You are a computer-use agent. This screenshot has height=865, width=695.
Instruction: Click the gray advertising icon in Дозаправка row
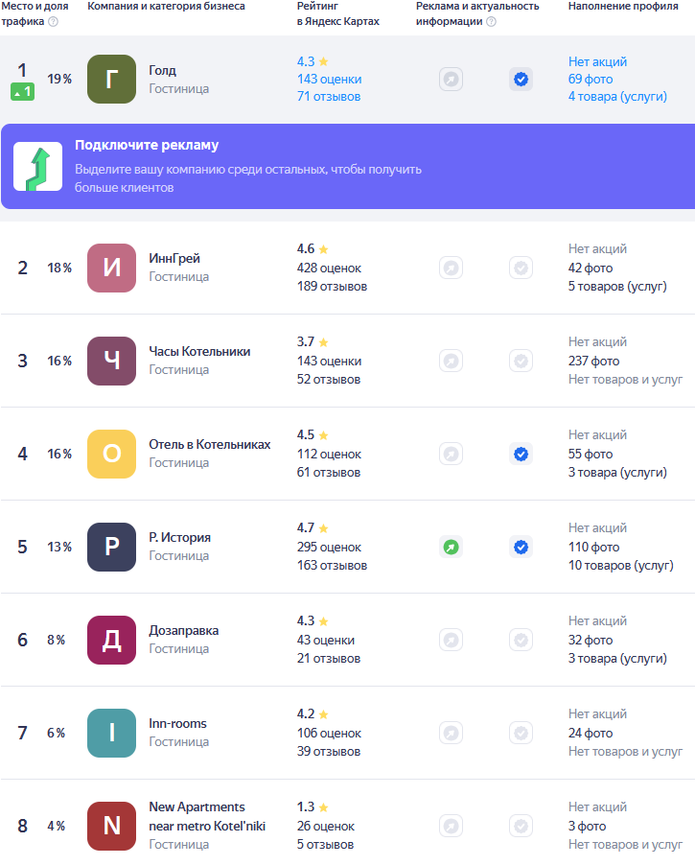pyautogui.click(x=451, y=640)
